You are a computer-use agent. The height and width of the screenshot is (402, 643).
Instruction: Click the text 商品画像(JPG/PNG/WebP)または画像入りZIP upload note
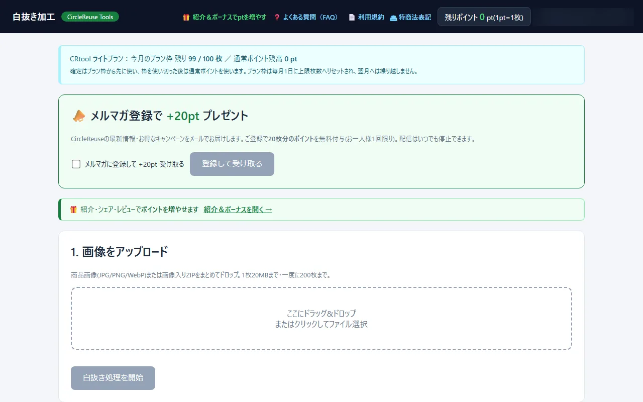[x=201, y=275]
